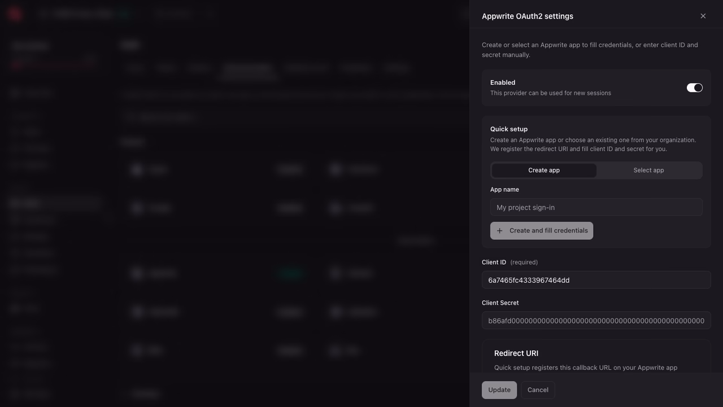This screenshot has height=407, width=723.
Task: Click the Quick setup heading text
Action: click(509, 129)
